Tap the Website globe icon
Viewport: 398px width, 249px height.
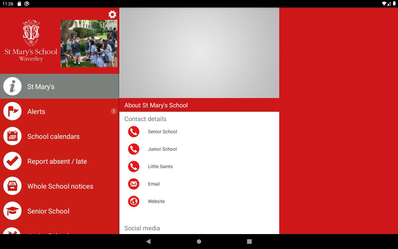tap(134, 201)
